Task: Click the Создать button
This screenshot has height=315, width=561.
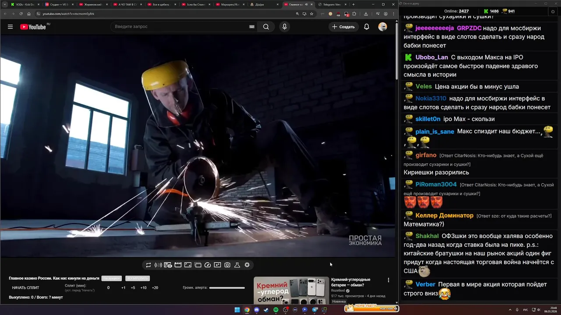Action: 343,27
